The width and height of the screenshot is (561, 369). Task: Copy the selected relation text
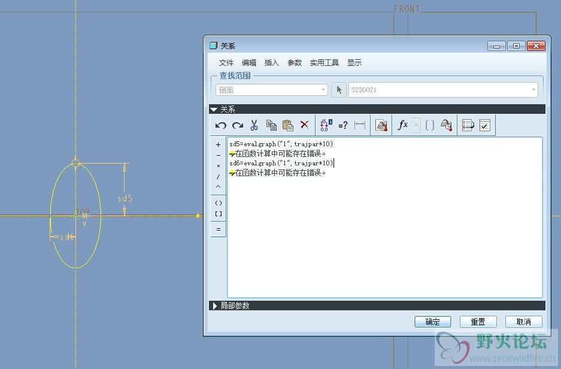271,125
